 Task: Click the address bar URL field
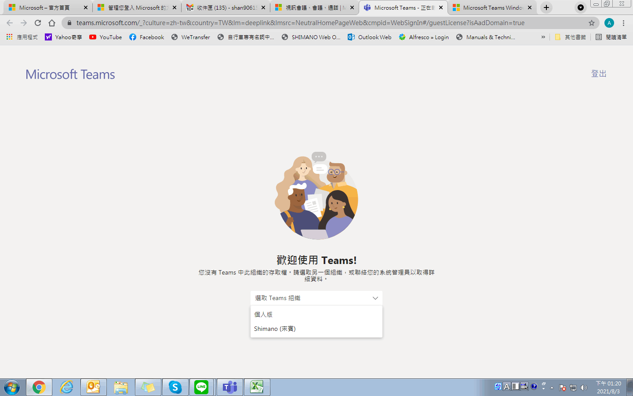(300, 23)
